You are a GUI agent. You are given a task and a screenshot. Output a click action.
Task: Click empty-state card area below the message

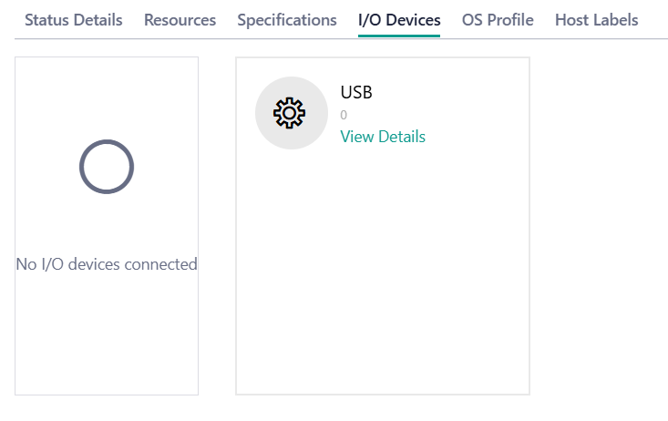[x=107, y=337]
